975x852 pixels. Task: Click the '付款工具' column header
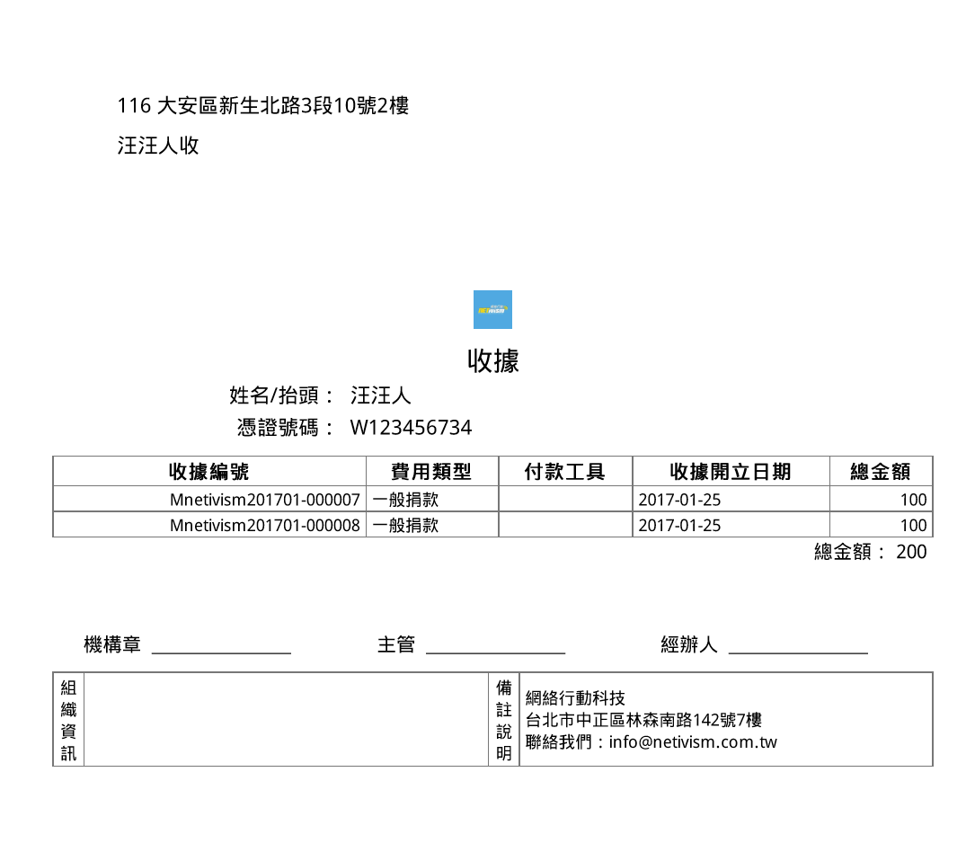(564, 472)
